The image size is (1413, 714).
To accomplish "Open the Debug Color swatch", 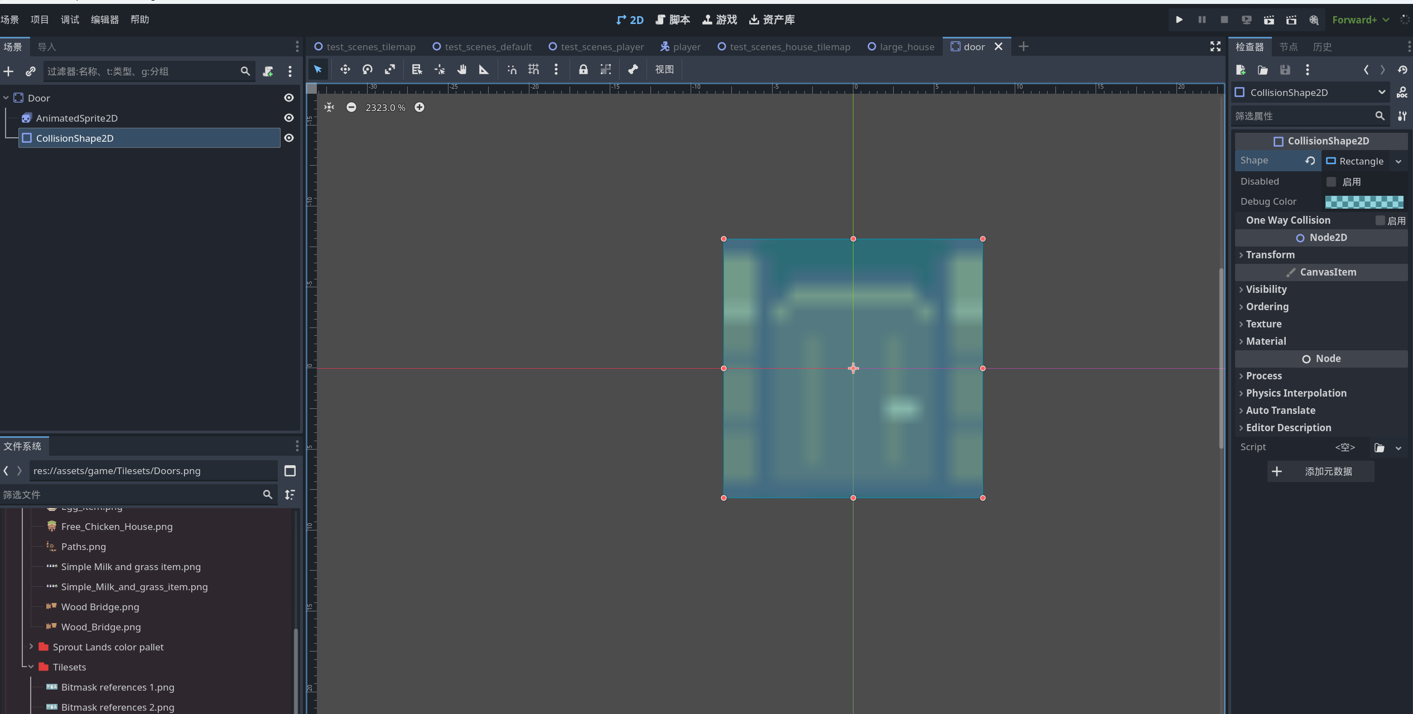I will coord(1364,201).
